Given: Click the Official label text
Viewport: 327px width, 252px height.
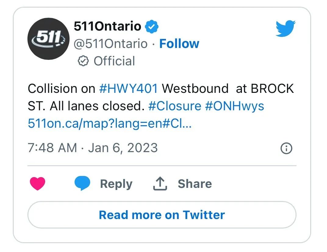Looking at the screenshot, I should tap(114, 61).
